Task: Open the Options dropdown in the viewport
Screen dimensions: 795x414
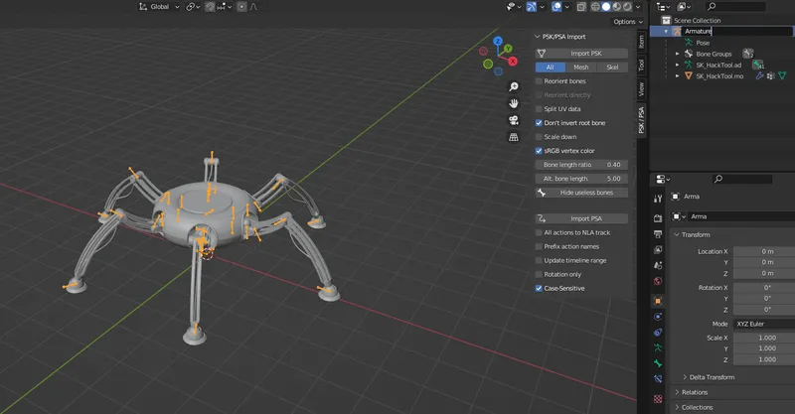Action: 628,21
